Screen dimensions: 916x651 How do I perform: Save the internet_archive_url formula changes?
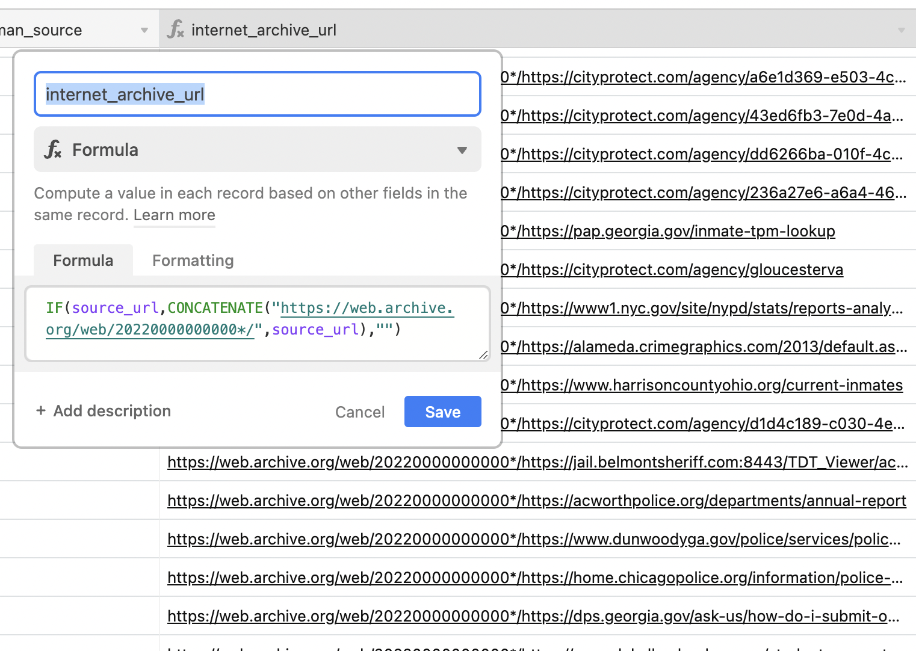tap(442, 412)
